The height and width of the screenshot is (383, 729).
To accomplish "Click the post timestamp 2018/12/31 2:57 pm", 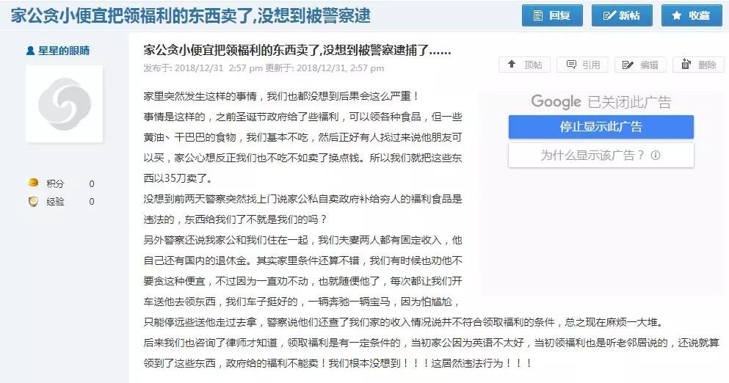I will pos(219,68).
